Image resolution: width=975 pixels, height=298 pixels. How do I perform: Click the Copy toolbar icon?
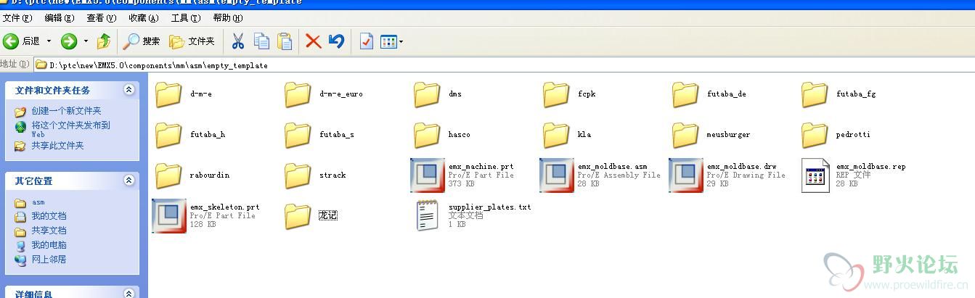261,41
